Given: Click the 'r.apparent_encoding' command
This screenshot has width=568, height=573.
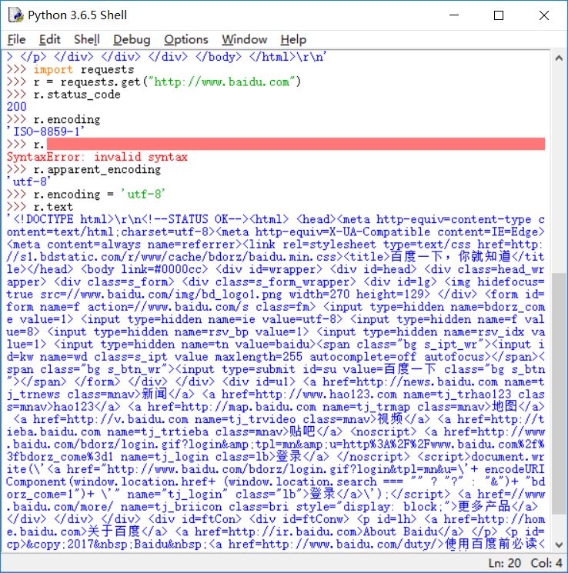Looking at the screenshot, I should [97, 169].
